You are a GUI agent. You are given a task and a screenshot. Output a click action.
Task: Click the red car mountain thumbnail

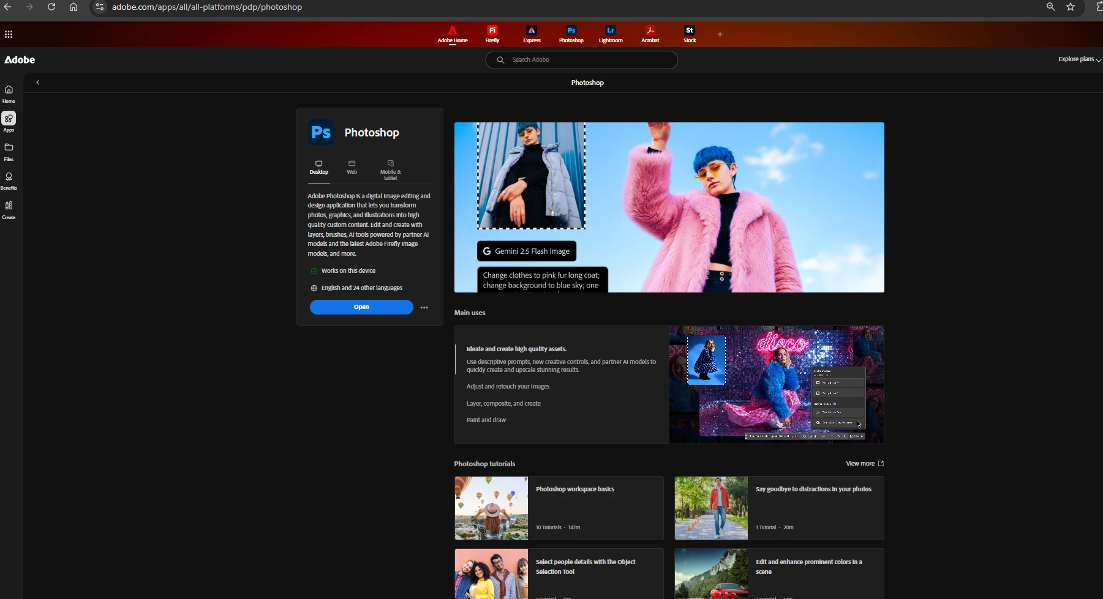[x=711, y=574]
